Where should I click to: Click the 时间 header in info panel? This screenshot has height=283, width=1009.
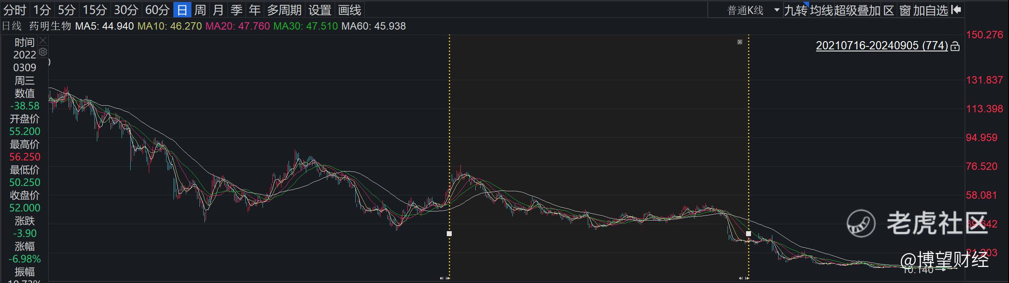click(x=25, y=42)
